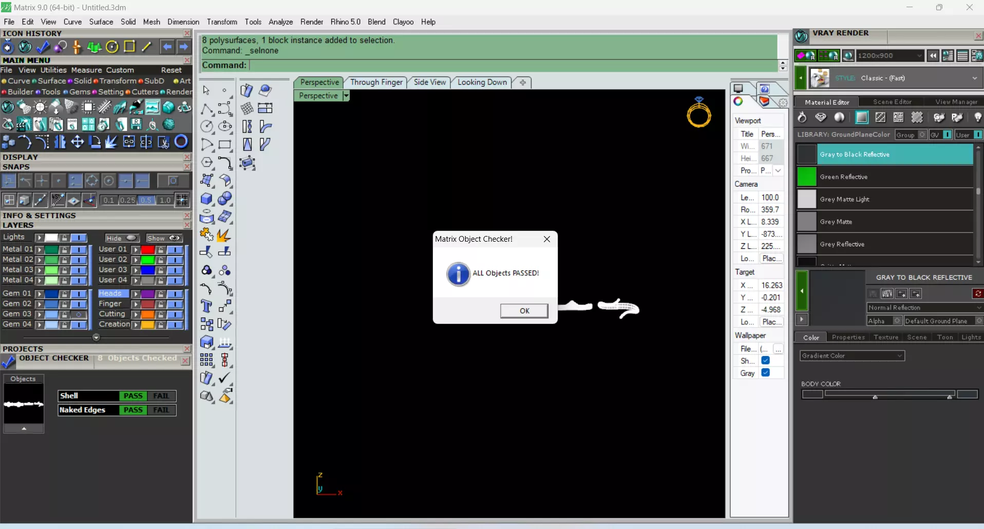
Task: Click the four-way move arrows icon
Action: 77,142
